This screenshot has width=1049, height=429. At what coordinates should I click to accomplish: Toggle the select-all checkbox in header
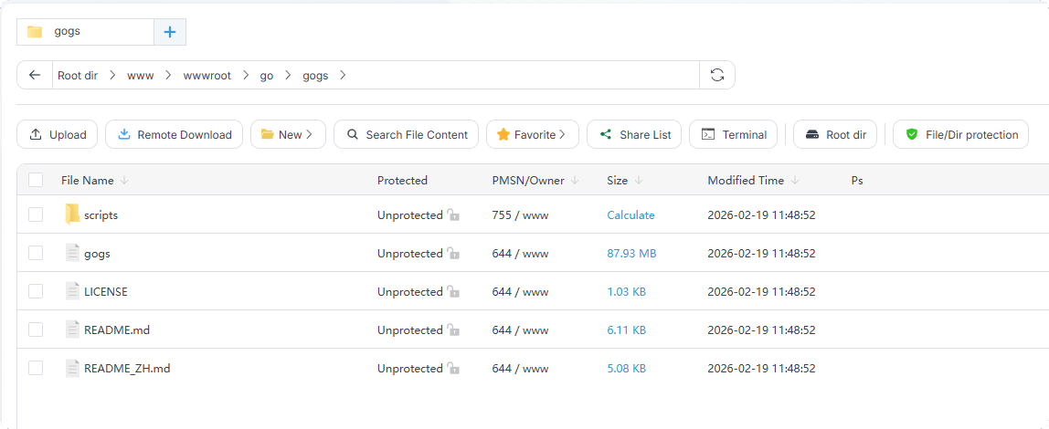pos(36,181)
